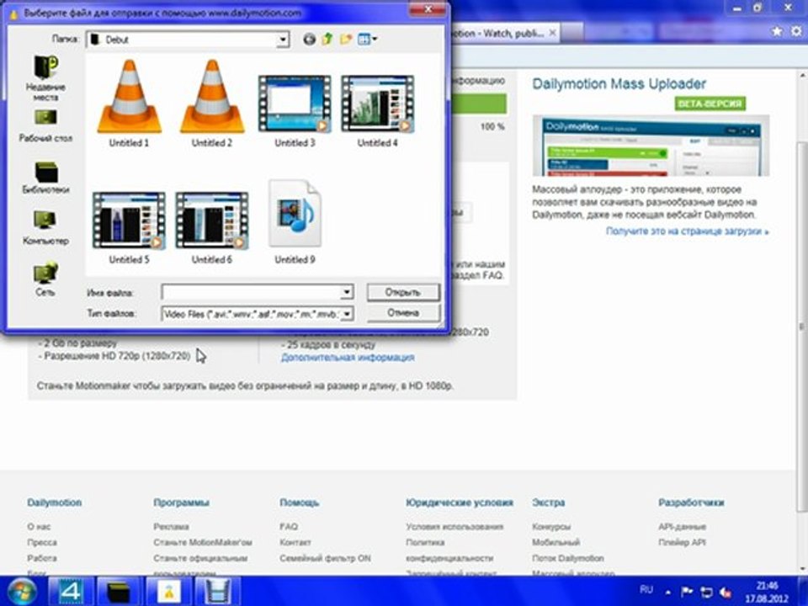Expand the Имя файла dropdown arrow
808x606 pixels.
[x=347, y=292]
